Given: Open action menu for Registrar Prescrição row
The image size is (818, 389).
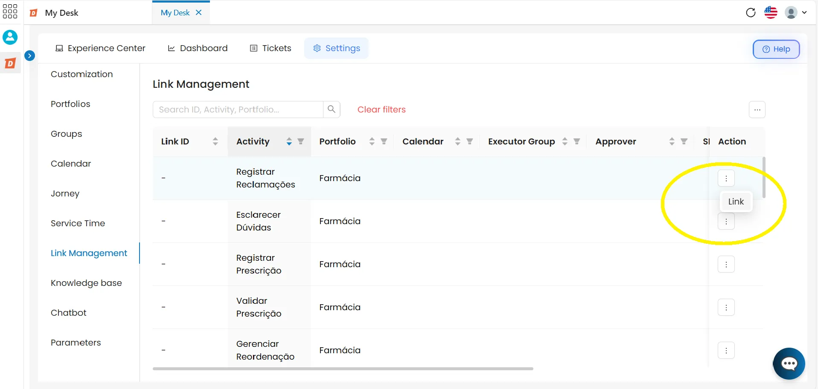Looking at the screenshot, I should (x=726, y=264).
